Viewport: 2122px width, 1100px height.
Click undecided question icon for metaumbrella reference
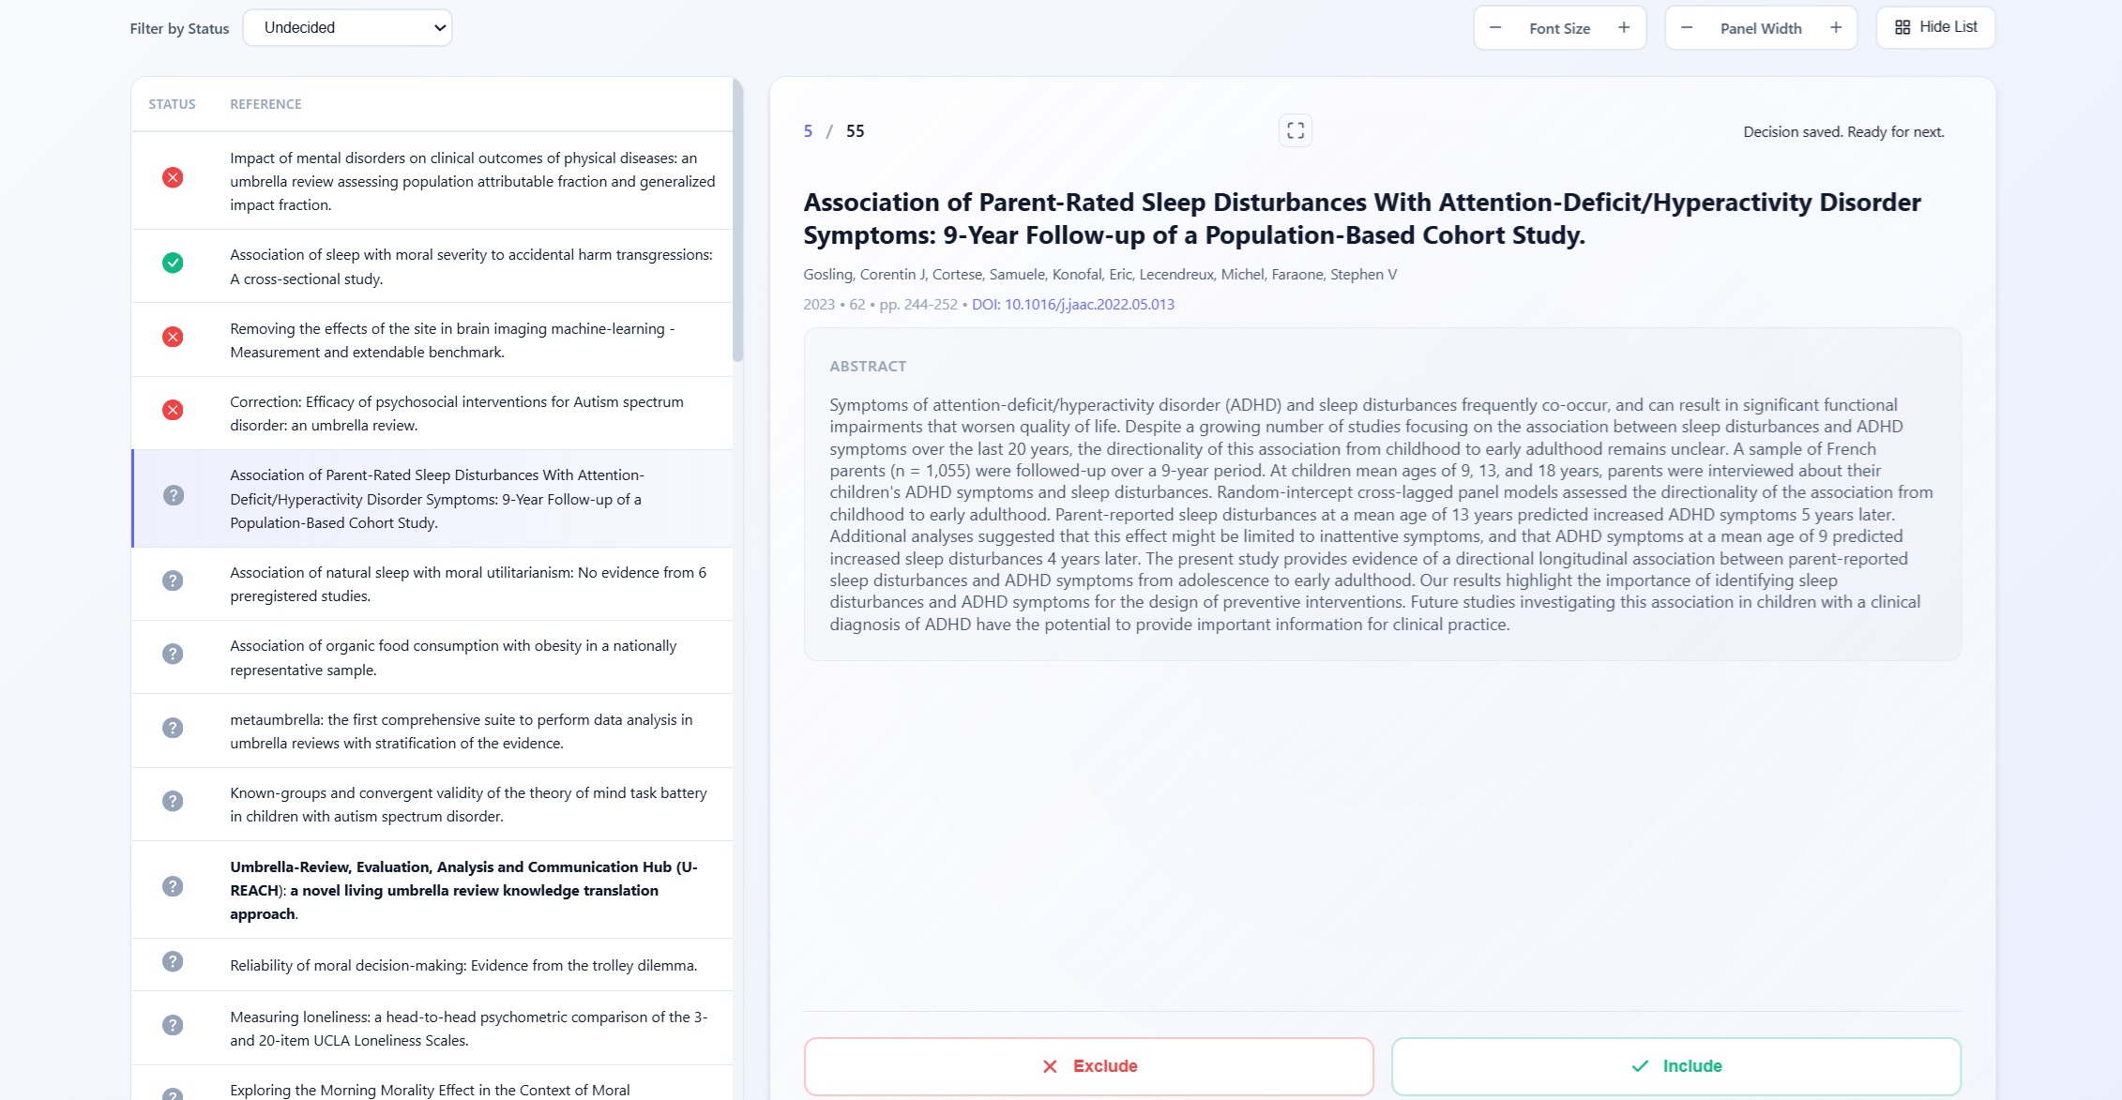(x=173, y=729)
